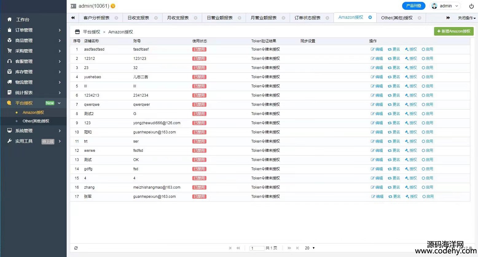478x257 pixels.
Task: Expand 客服管理 sidebar menu
Action: [x=33, y=61]
